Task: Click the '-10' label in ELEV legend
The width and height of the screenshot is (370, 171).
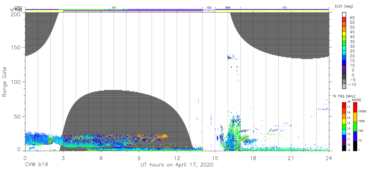Action: pyautogui.click(x=351, y=84)
